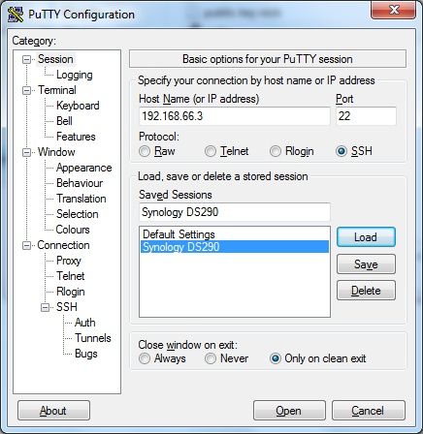Image resolution: width=423 pixels, height=434 pixels.
Task: Click the Host Name input field
Action: 235,116
